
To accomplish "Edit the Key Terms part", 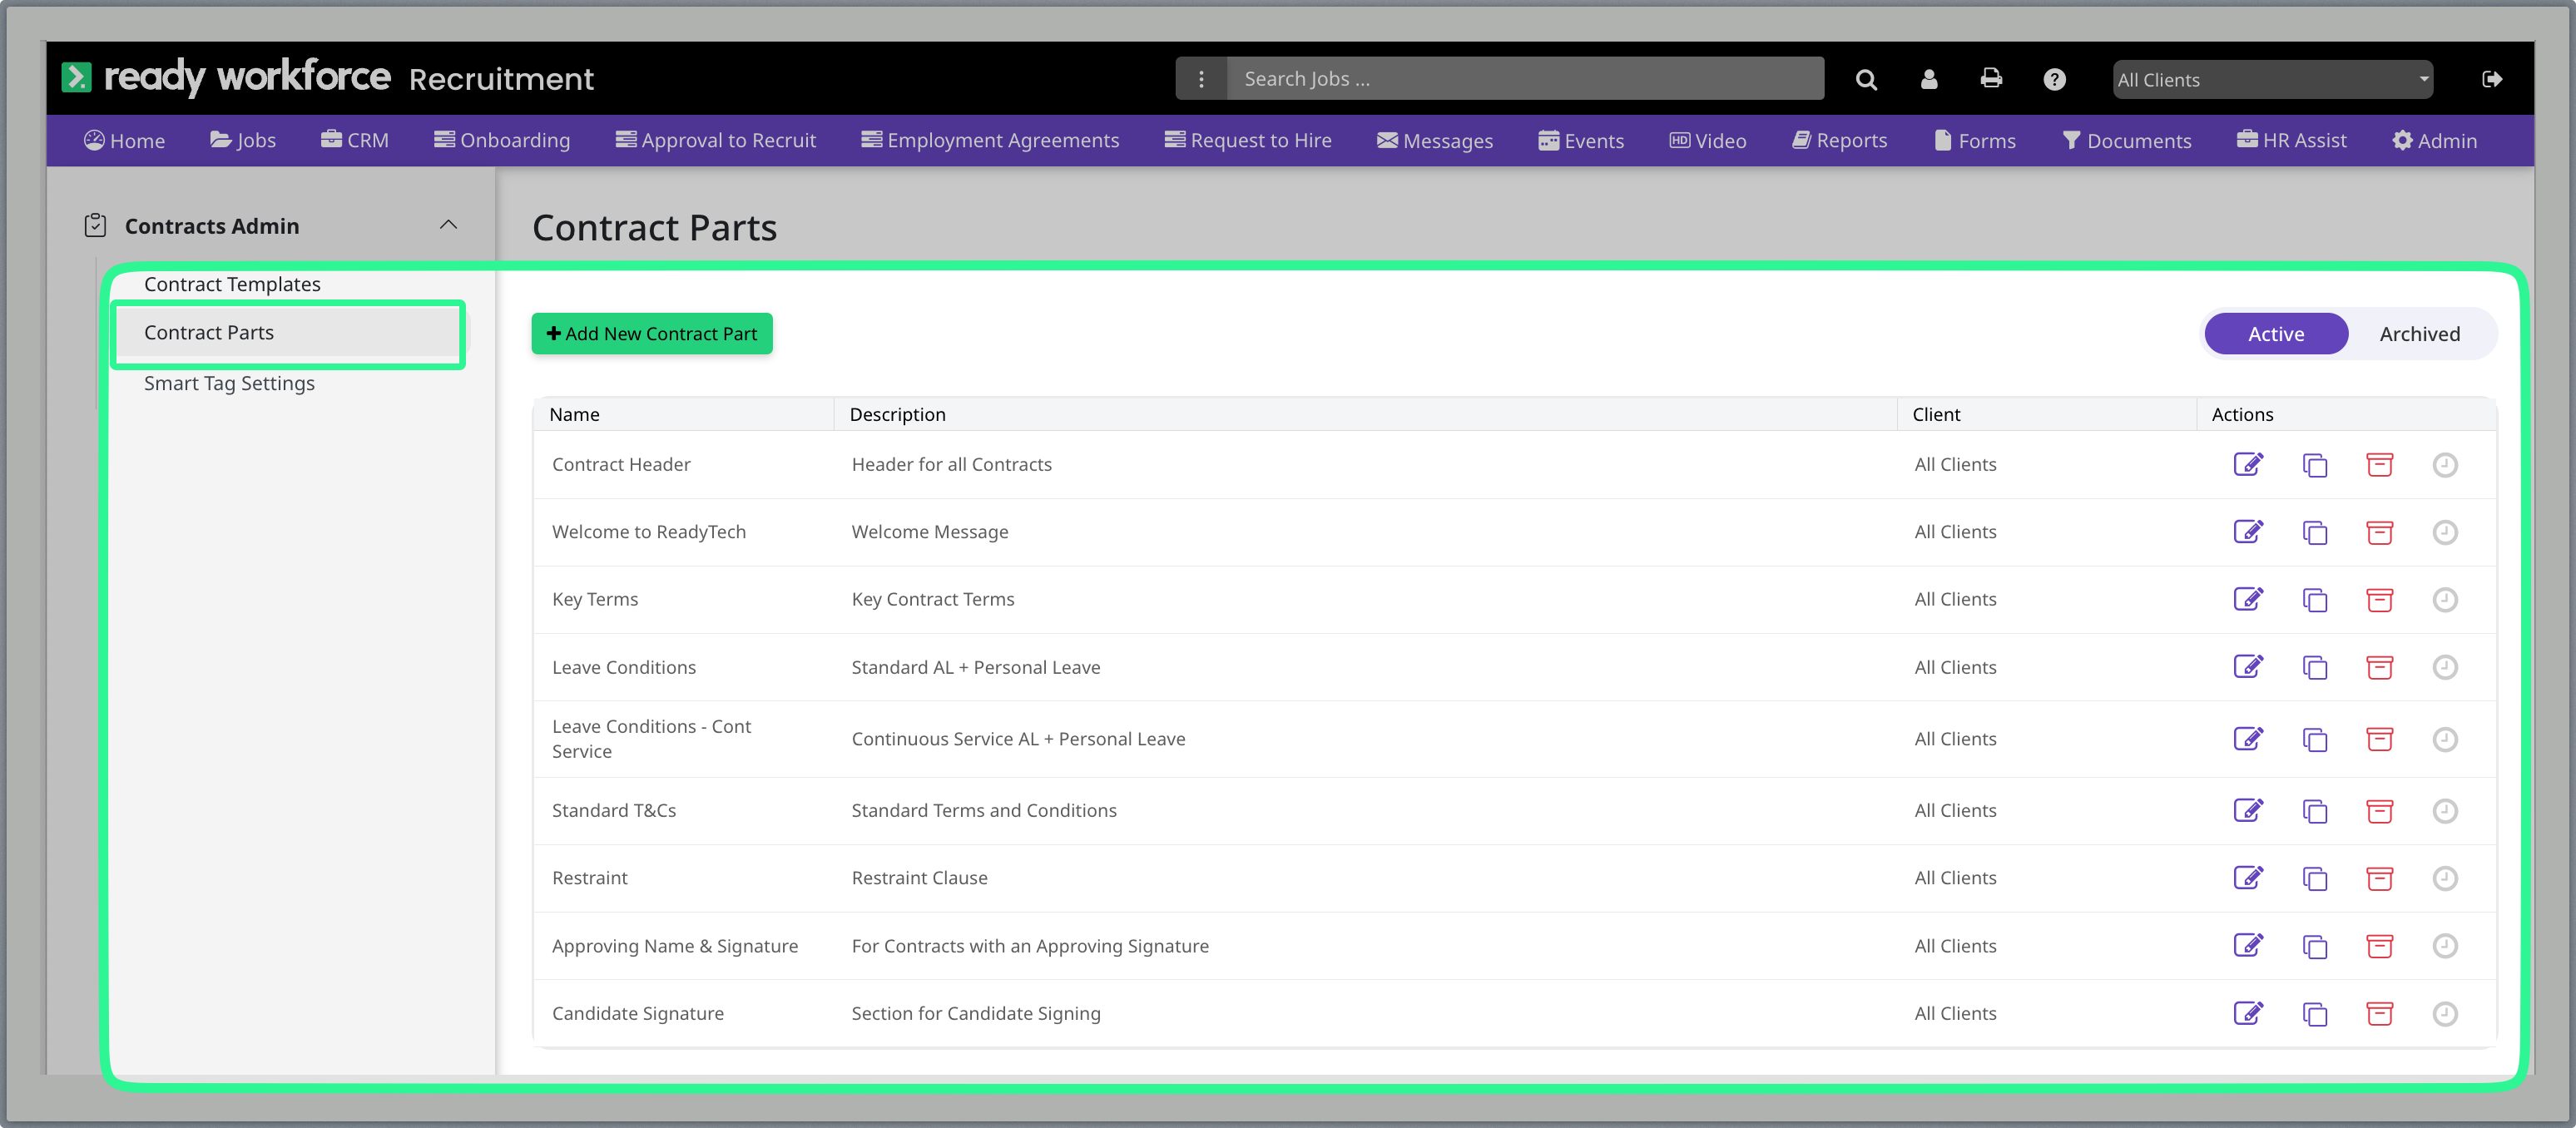I will coord(2248,599).
